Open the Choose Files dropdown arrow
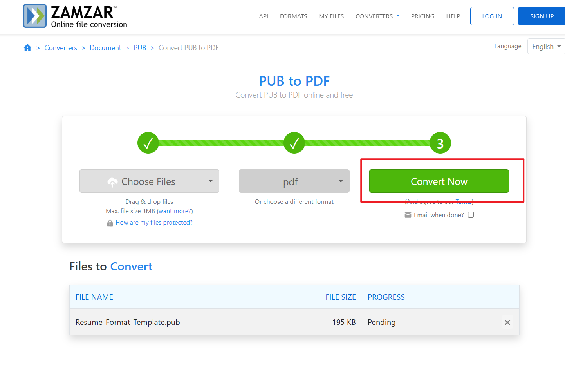Screen dimensions: 565x368 211,181
